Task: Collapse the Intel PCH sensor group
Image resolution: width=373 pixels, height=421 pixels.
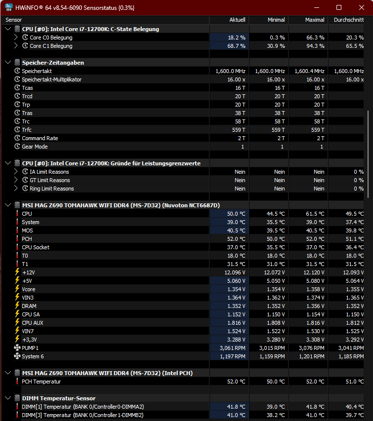Action: [x=8, y=373]
